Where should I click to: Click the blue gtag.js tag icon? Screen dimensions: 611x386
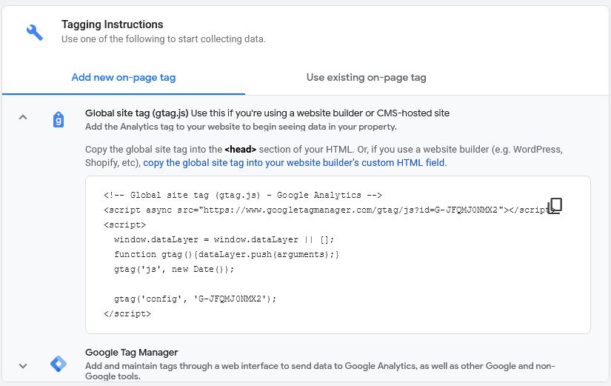[x=59, y=119]
